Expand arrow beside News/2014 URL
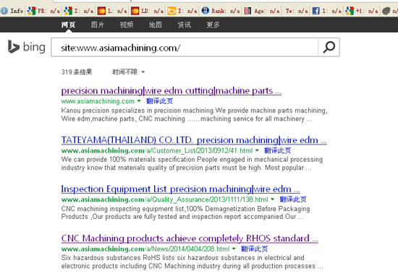The width and height of the screenshot is (398, 276). (234, 249)
